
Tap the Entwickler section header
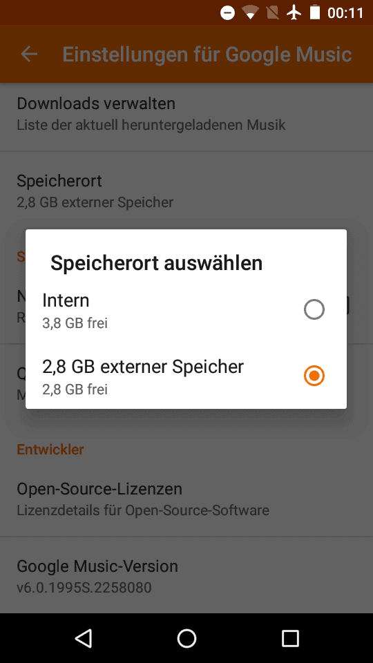pos(50,449)
